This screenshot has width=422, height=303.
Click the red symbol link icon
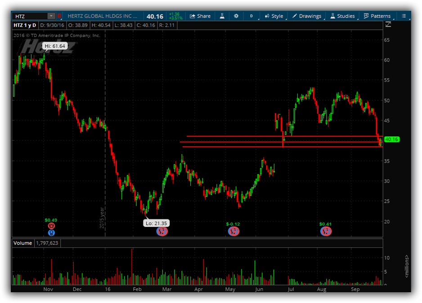tap(59, 16)
